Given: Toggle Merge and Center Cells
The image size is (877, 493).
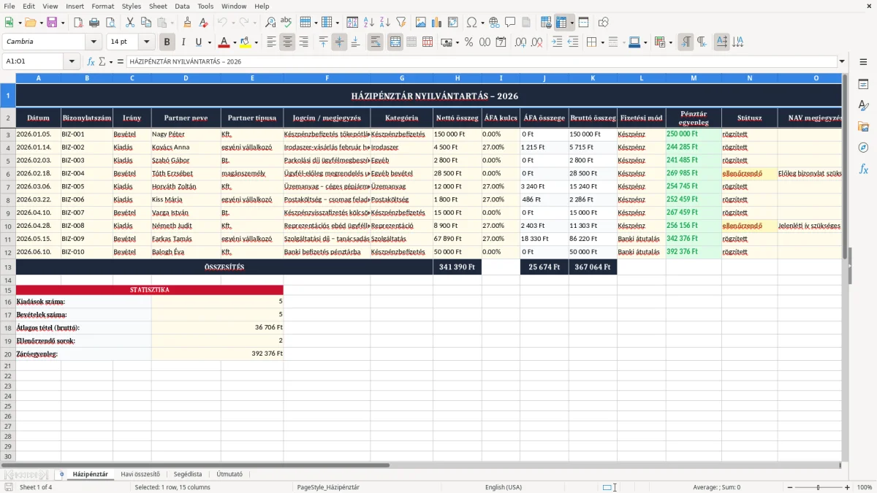Looking at the screenshot, I should coord(395,42).
